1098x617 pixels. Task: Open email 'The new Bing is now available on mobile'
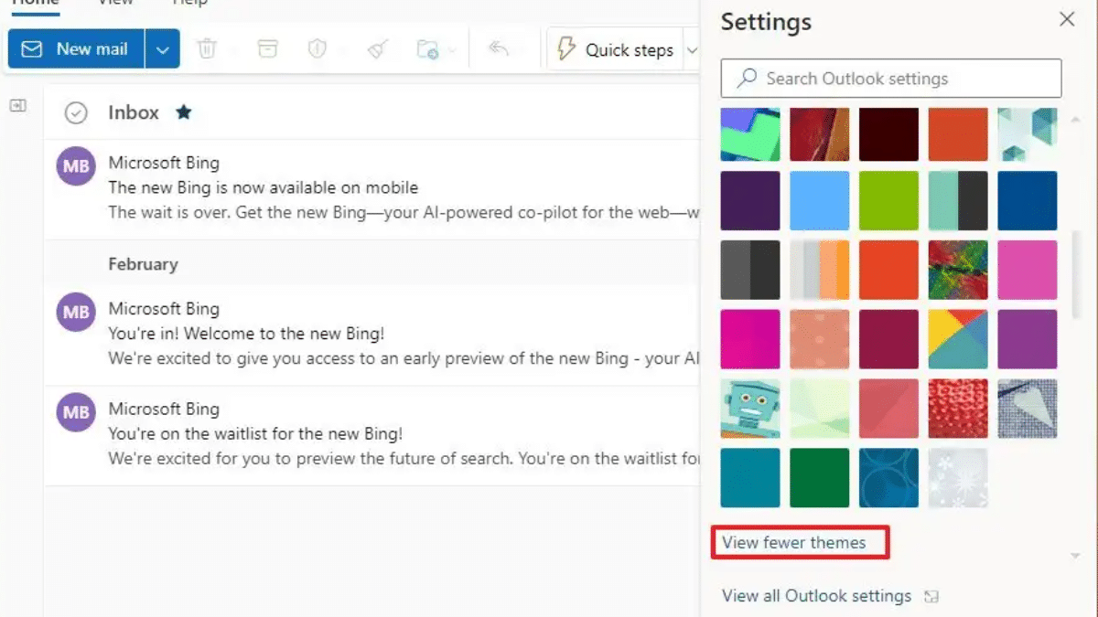(372, 188)
